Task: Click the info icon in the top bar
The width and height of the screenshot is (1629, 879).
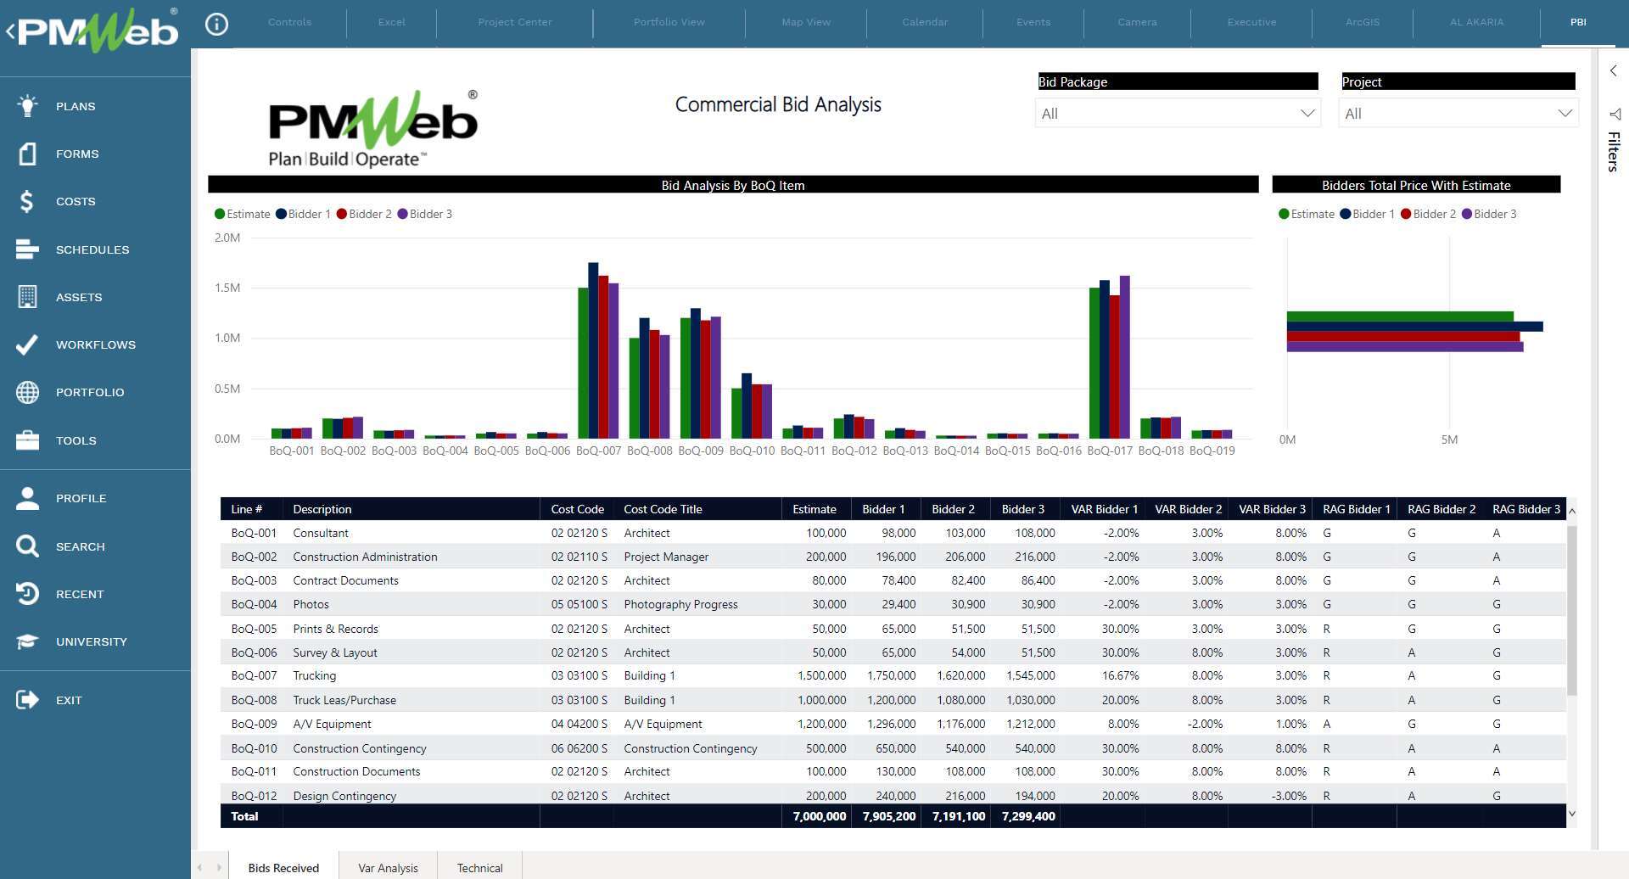Action: [x=216, y=24]
